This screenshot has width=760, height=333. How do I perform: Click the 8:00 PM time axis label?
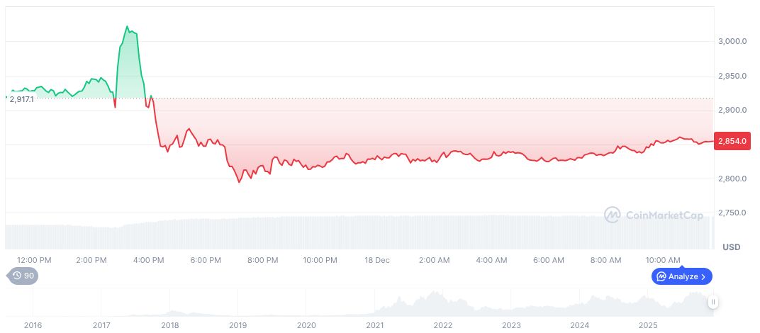[x=262, y=260]
